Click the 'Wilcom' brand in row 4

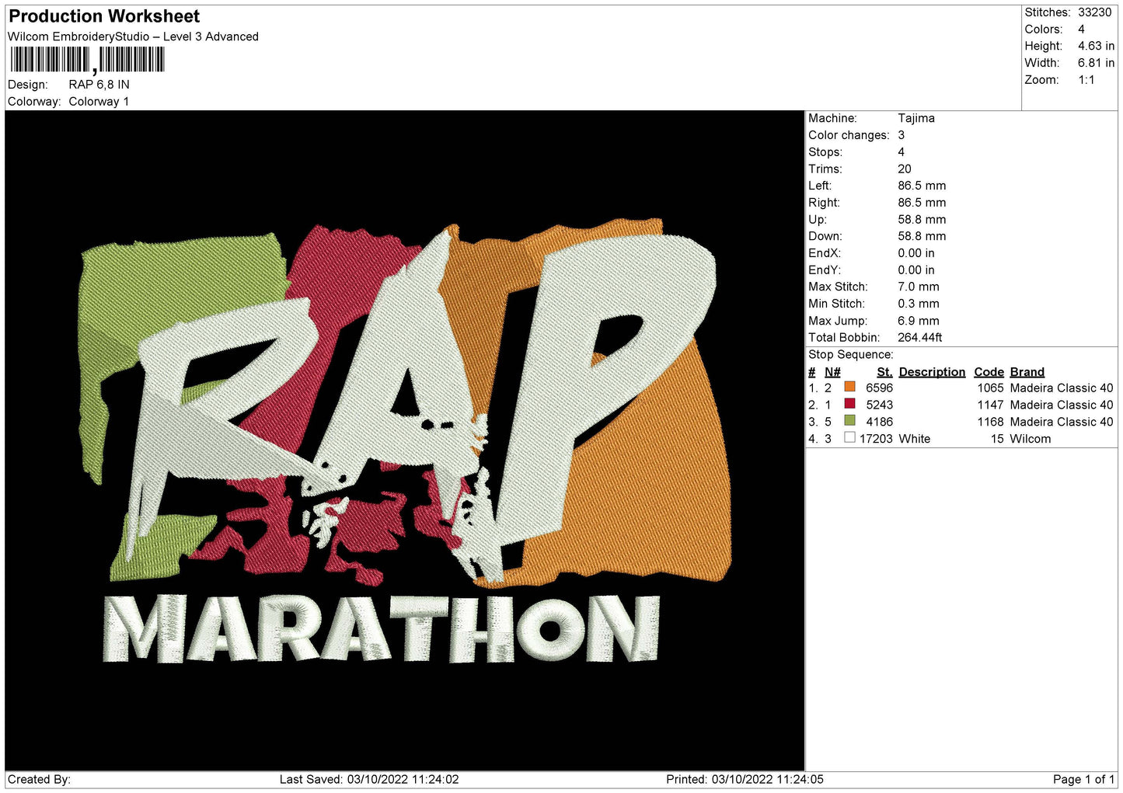point(1031,439)
